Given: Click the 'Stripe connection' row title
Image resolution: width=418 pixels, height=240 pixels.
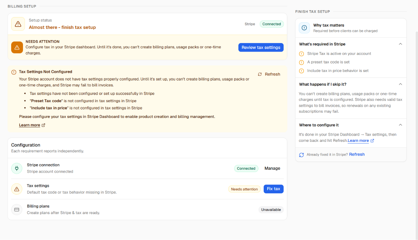Looking at the screenshot, I should click(43, 165).
